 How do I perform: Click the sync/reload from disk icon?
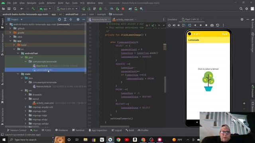pyautogui.click(x=15, y=9)
